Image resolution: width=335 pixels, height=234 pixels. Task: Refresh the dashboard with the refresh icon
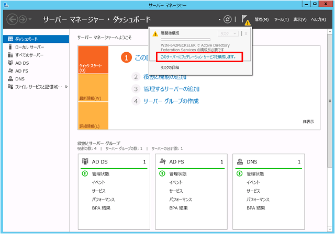227,19
